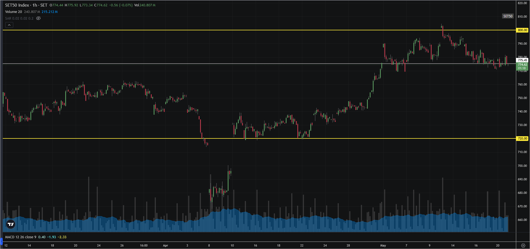Image resolution: width=530 pixels, height=249 pixels.
Task: Click the 28 date label on time axis
Action: pyautogui.click(x=348, y=245)
